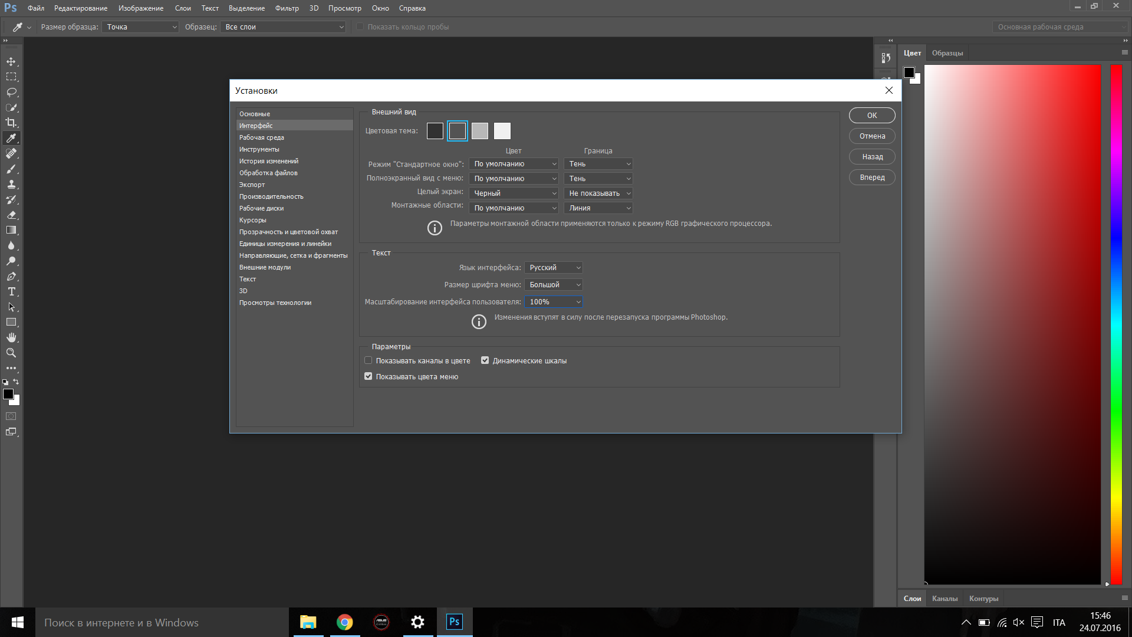The width and height of the screenshot is (1132, 637).
Task: Select the Rectangle shape tool
Action: point(11,323)
